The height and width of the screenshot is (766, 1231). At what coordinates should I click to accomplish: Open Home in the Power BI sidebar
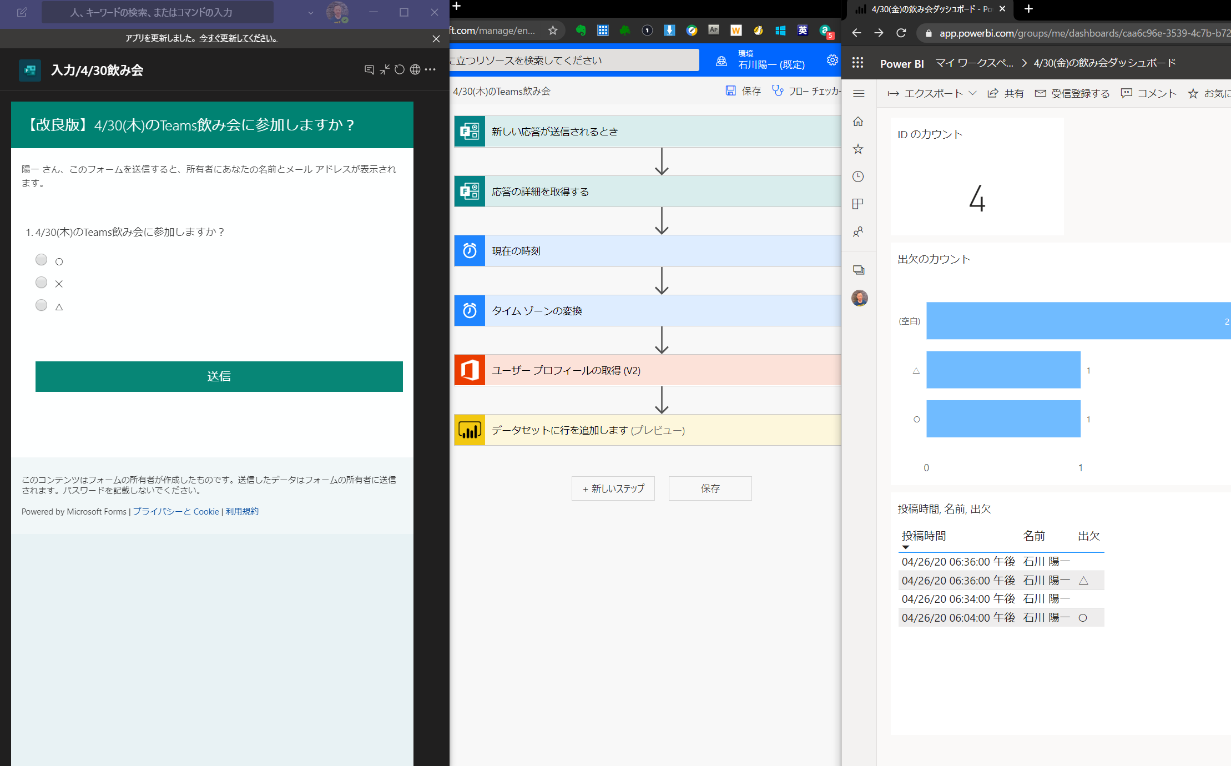(x=858, y=121)
